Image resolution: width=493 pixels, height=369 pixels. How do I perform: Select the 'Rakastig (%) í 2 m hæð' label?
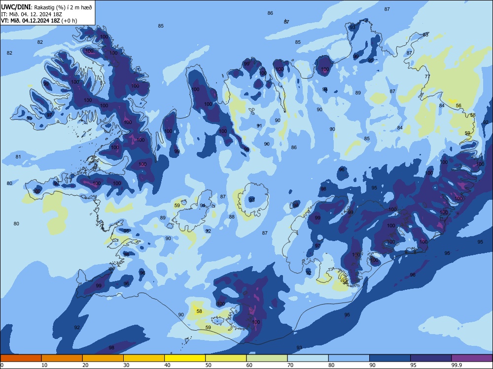pos(63,7)
